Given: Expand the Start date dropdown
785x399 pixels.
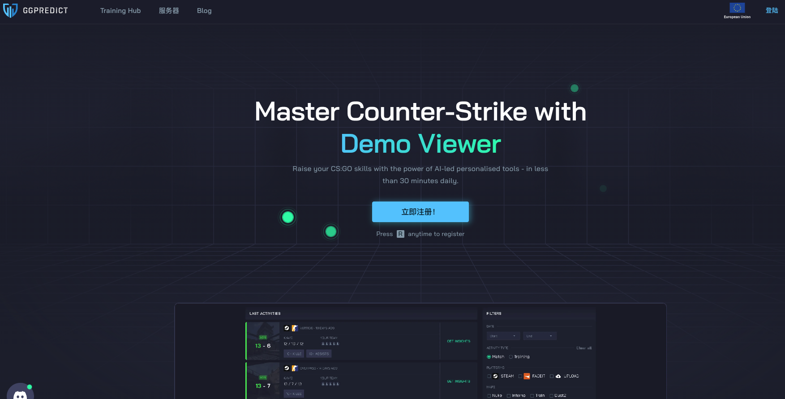Looking at the screenshot, I should pos(503,336).
